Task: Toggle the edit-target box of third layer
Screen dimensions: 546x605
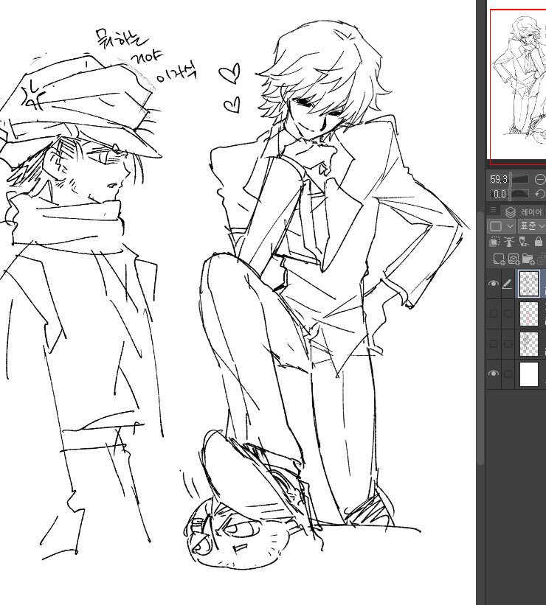Action: click(508, 344)
